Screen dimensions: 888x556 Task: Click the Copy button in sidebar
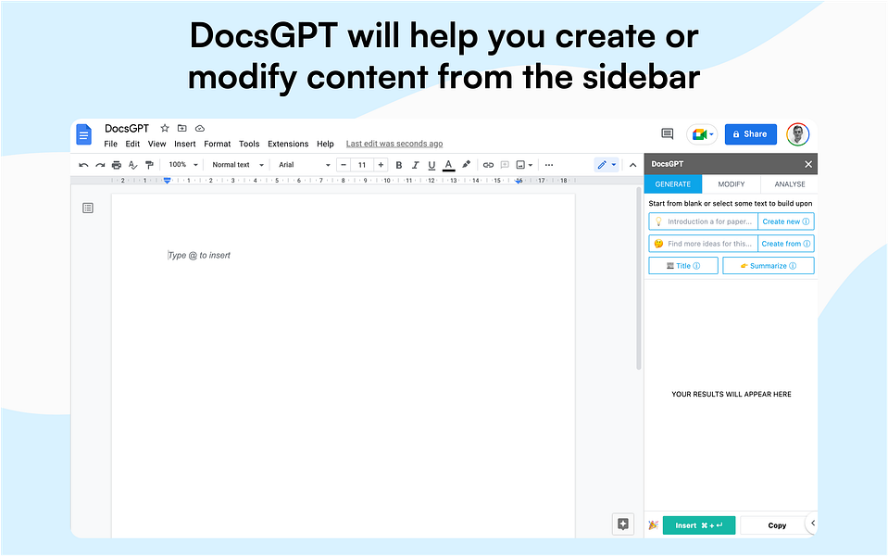click(x=777, y=525)
